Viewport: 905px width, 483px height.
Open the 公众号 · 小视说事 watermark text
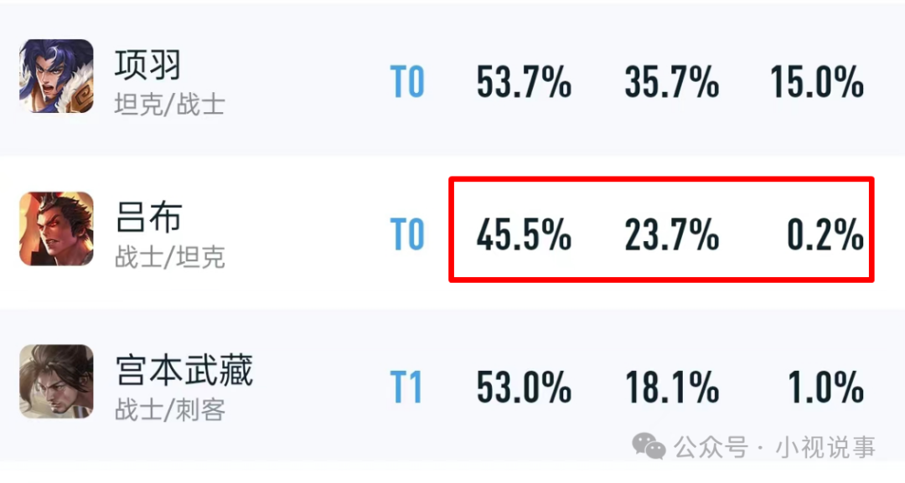[774, 447]
